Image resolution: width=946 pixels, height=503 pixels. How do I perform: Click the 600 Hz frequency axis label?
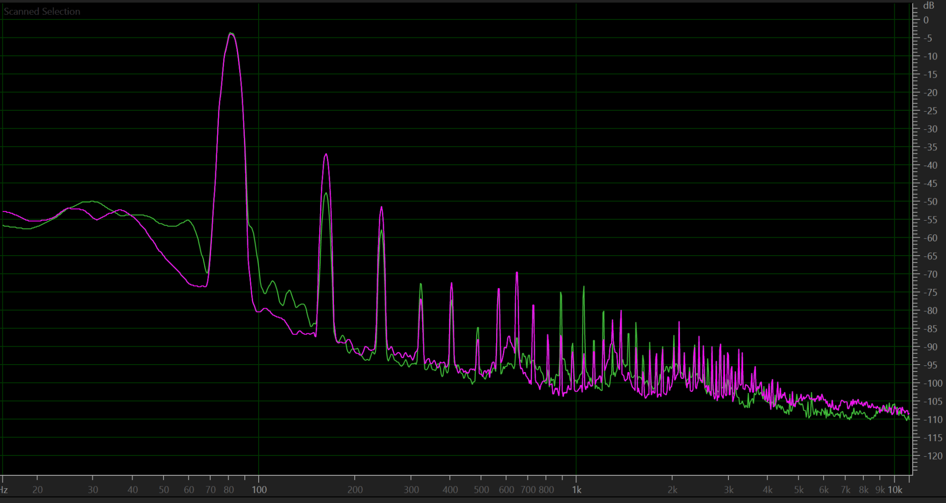point(506,490)
